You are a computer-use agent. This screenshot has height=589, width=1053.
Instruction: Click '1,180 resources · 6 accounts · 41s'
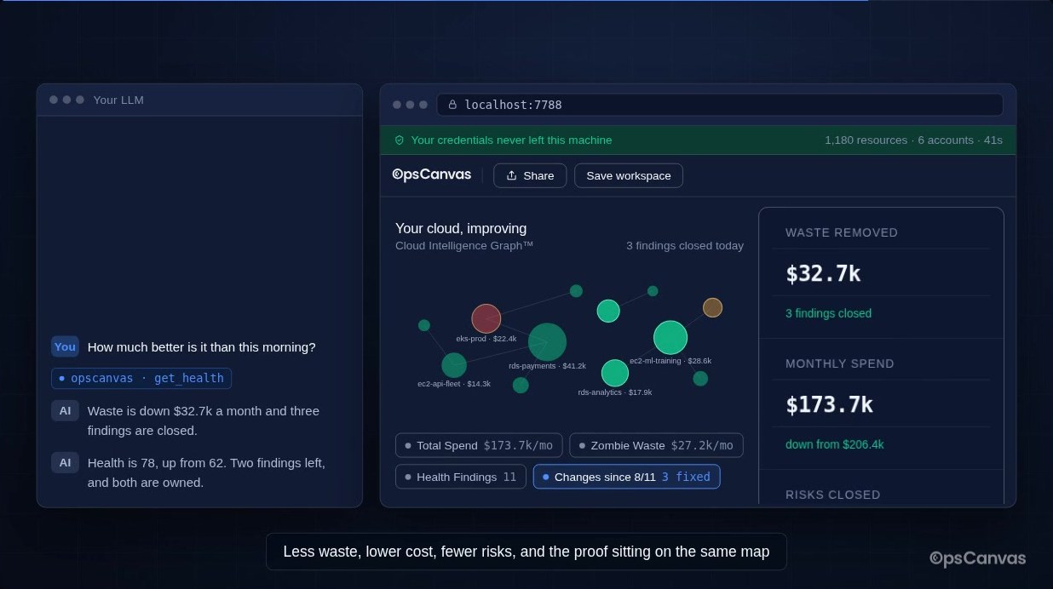(x=913, y=140)
